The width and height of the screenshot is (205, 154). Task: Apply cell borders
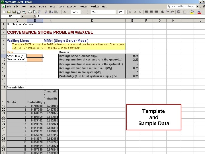[184, 12]
